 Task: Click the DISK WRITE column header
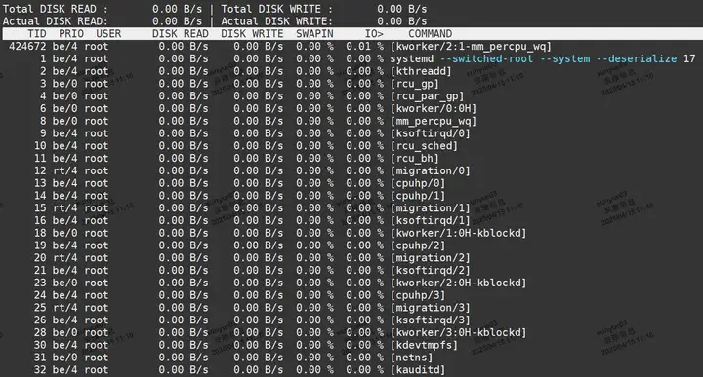pos(252,34)
